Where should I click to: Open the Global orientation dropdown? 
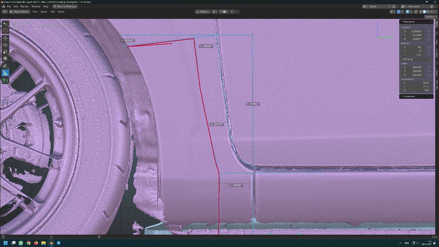click(203, 12)
